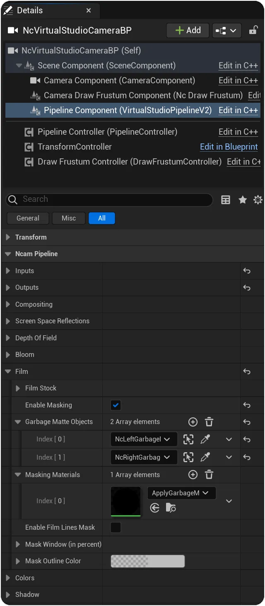
Task: Select actor in viewport for Index 1
Action: tap(188, 457)
